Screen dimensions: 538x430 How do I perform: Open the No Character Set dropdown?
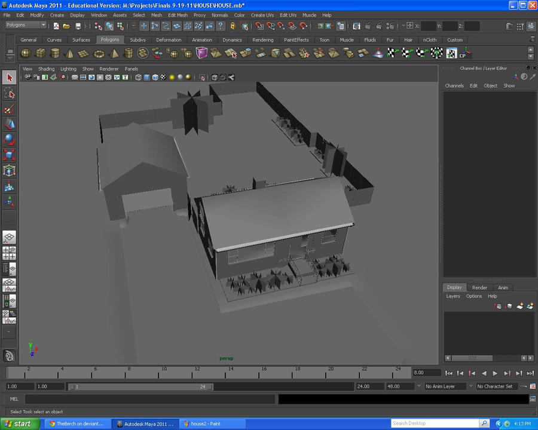pos(498,386)
